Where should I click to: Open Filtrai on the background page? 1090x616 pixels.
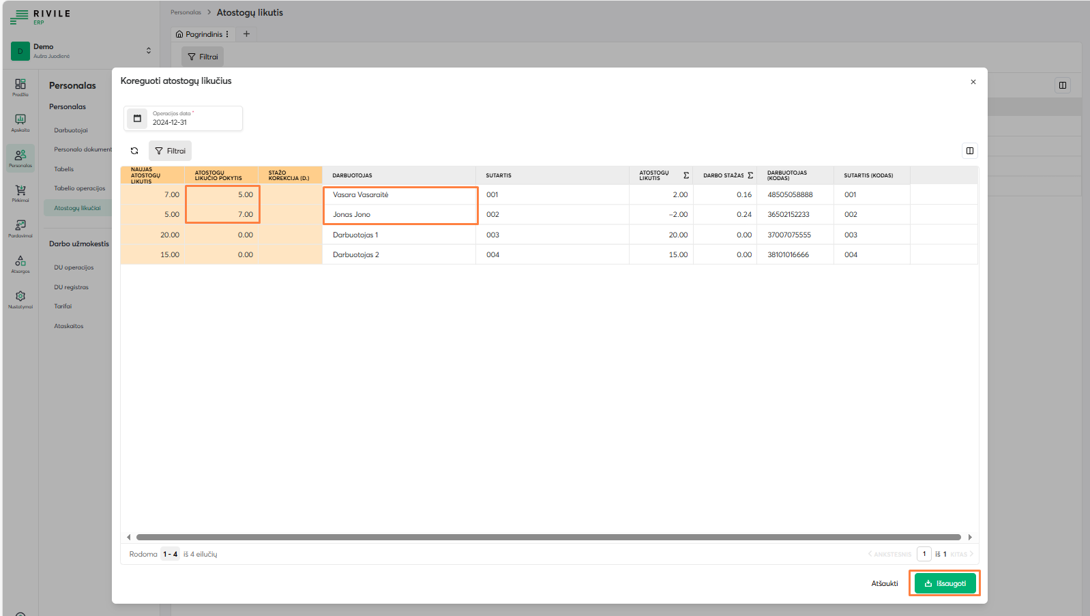(x=203, y=57)
